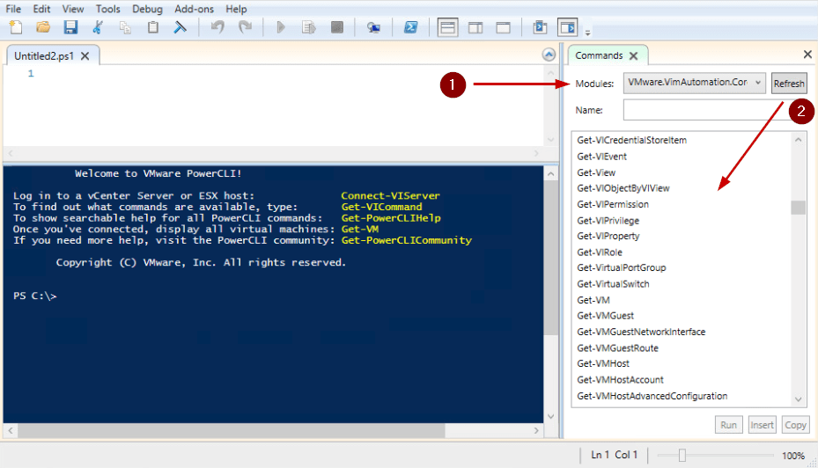
Task: Click command list scroll down arrow
Action: [798, 399]
